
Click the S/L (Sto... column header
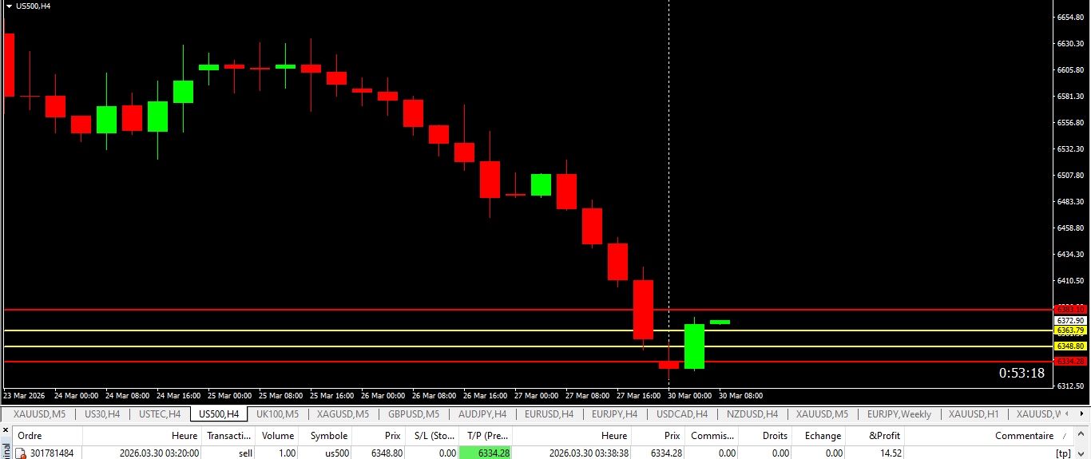431,436
